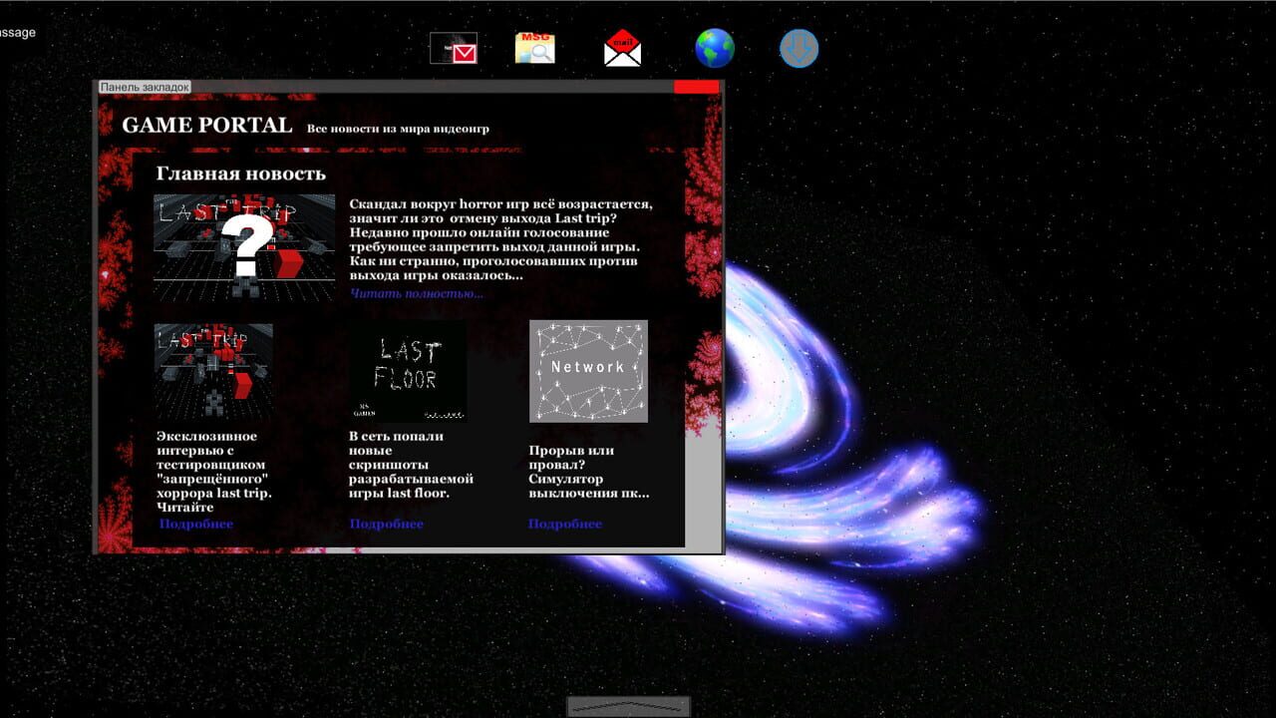The width and height of the screenshot is (1276, 718).
Task: Select the Главная новость heading
Action: point(241,174)
